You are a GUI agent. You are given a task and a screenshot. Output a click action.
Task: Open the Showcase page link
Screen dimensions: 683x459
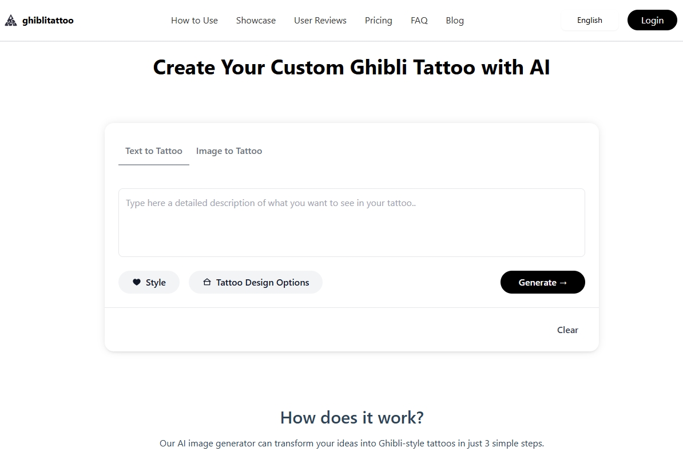tap(256, 21)
